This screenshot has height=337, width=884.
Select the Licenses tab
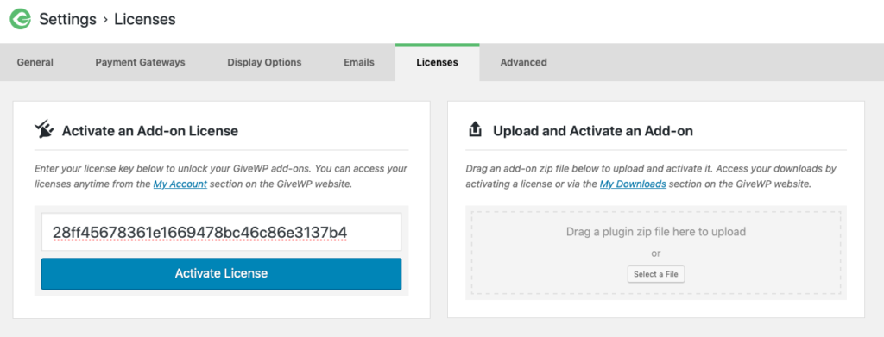(x=437, y=62)
